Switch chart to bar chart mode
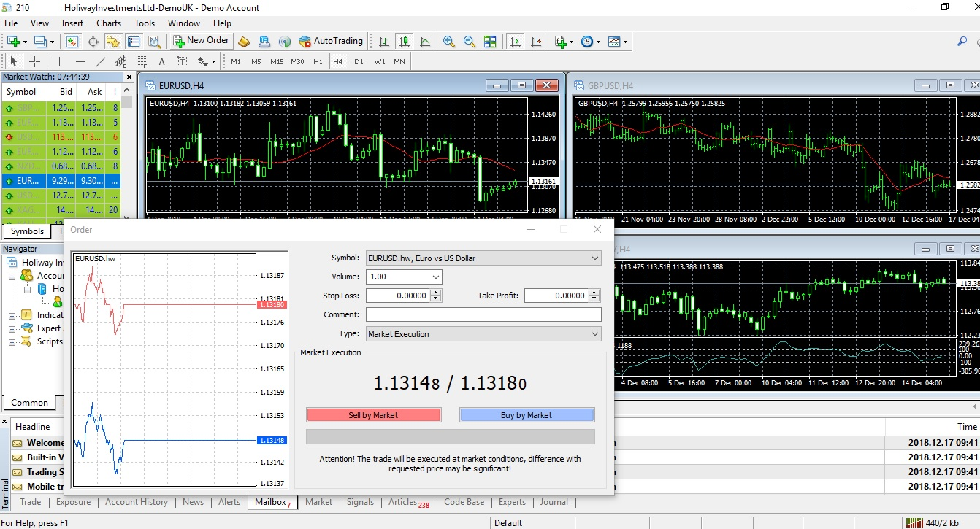Image resolution: width=980 pixels, height=529 pixels. 384,42
